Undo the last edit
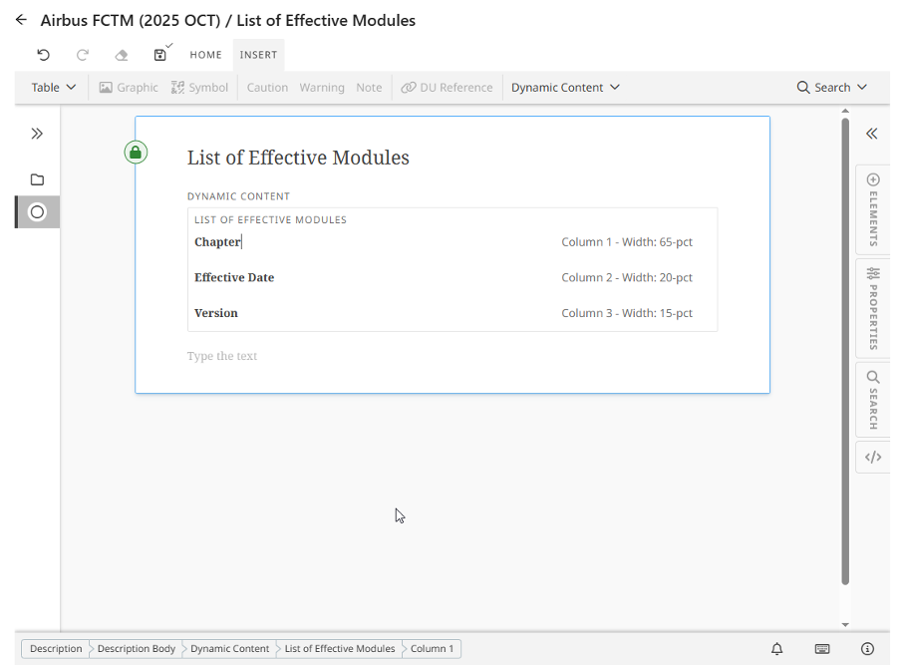The height and width of the screenshot is (666, 905). tap(43, 55)
